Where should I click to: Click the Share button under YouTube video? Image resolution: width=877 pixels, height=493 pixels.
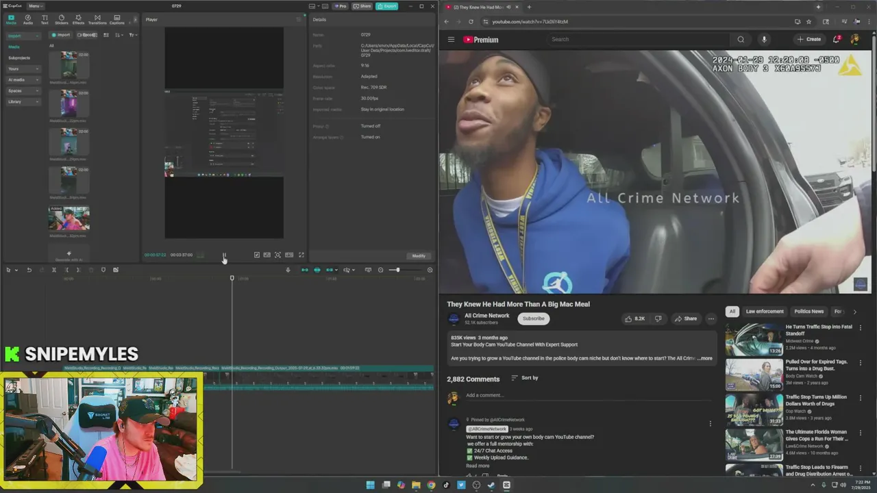[x=685, y=318]
